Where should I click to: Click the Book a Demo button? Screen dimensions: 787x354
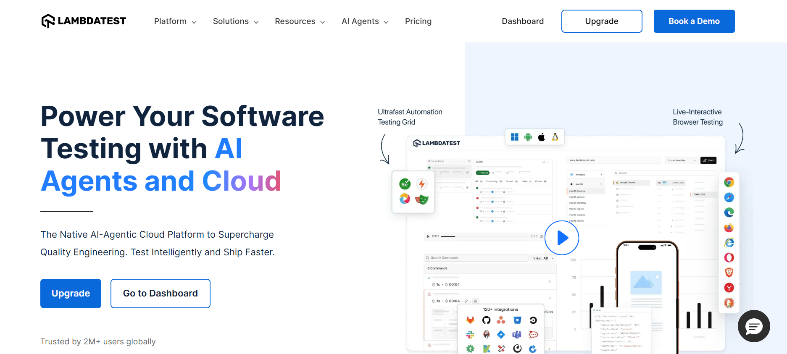tap(694, 21)
